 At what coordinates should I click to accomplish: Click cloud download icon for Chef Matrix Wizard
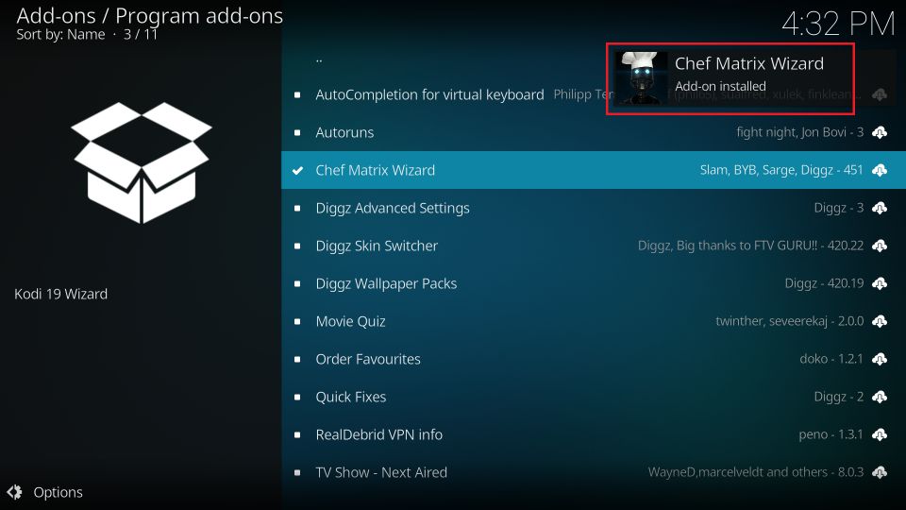(880, 170)
